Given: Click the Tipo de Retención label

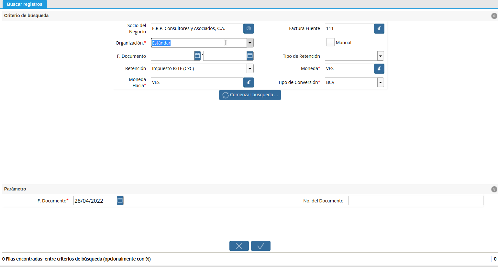Looking at the screenshot, I should coord(301,56).
